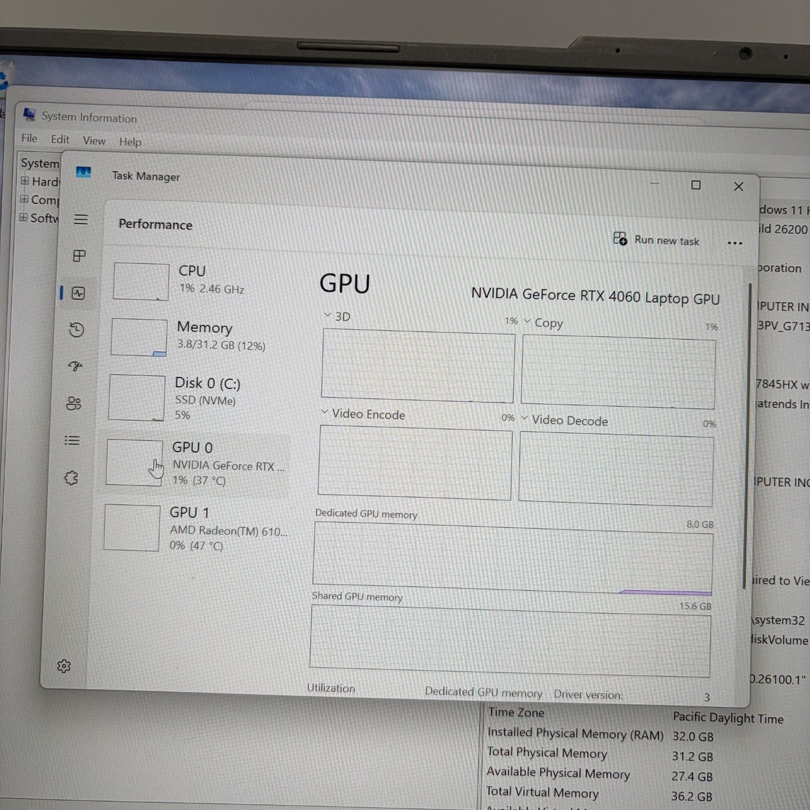Open Services icon in Task Manager sidebar
The height and width of the screenshot is (810, 810).
point(71,478)
